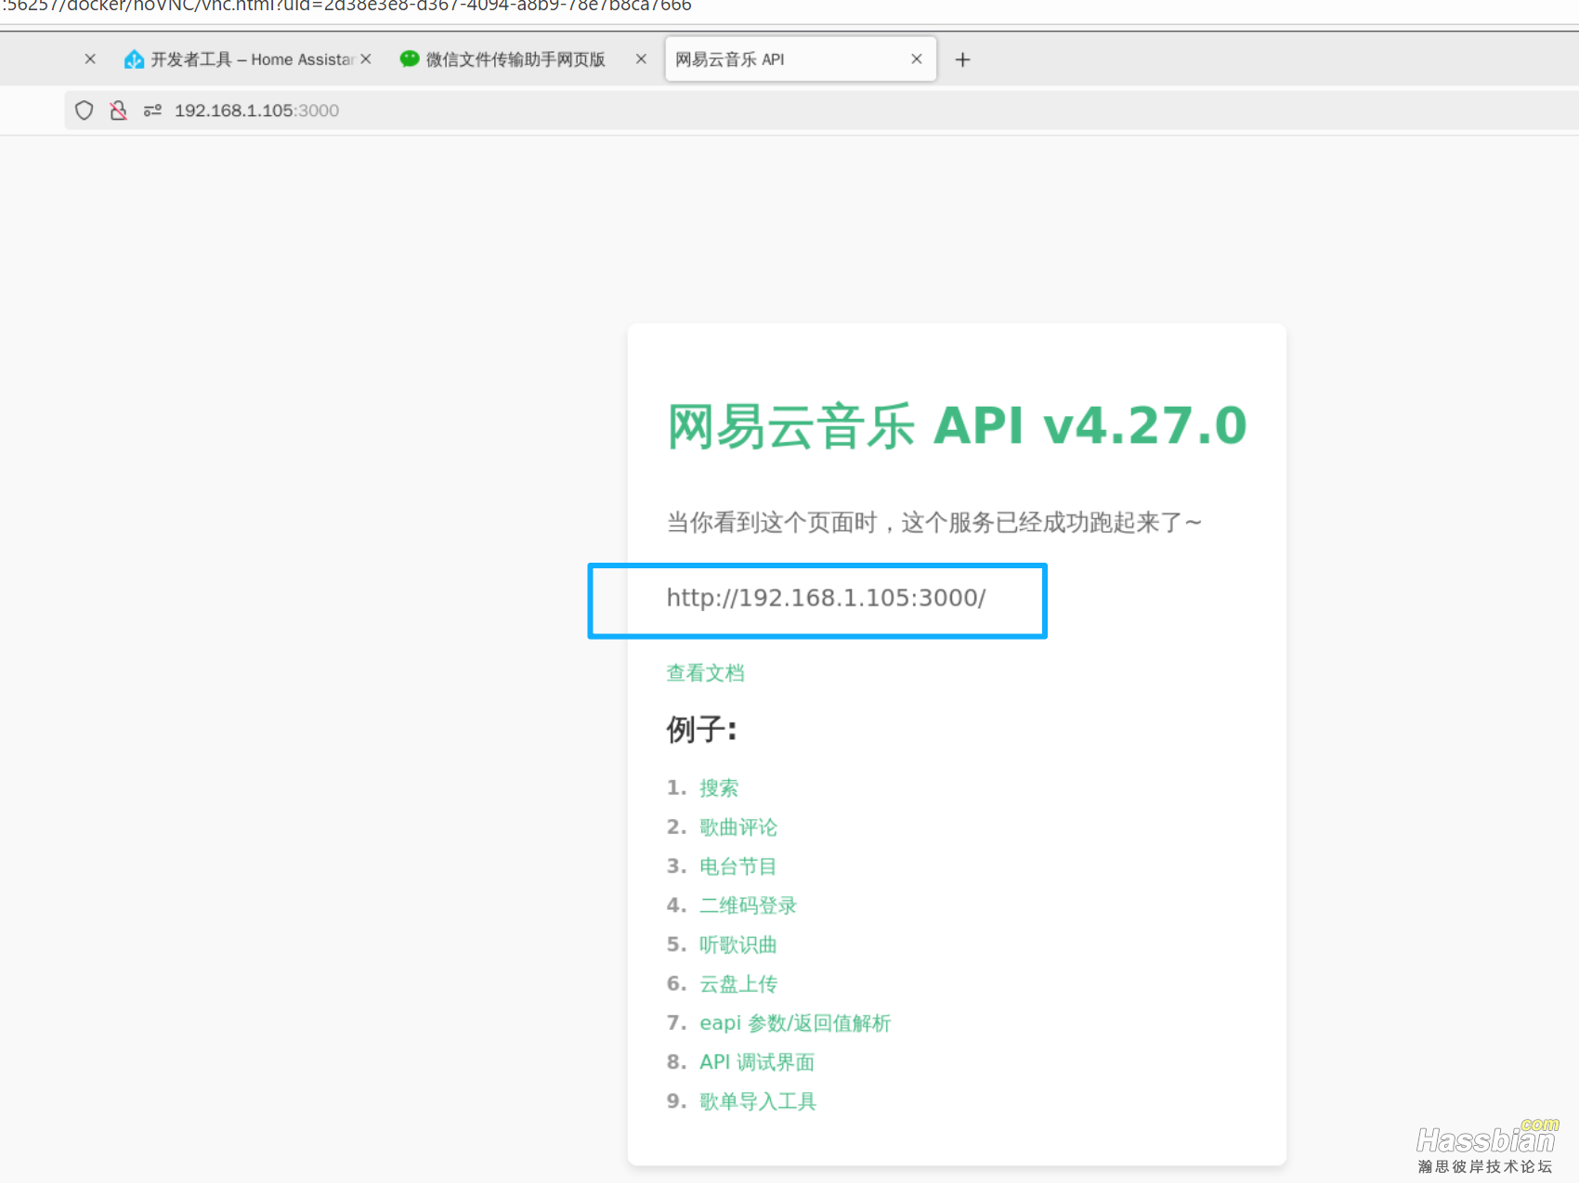
Task: Open the 歌曲评论 example link
Action: (x=738, y=827)
